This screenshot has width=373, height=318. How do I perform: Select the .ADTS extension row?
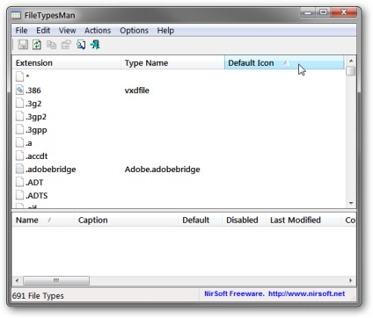pos(179,195)
